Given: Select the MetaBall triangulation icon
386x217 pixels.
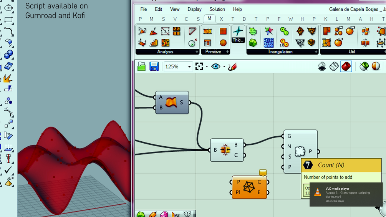Looking at the screenshot, I should click(284, 31).
